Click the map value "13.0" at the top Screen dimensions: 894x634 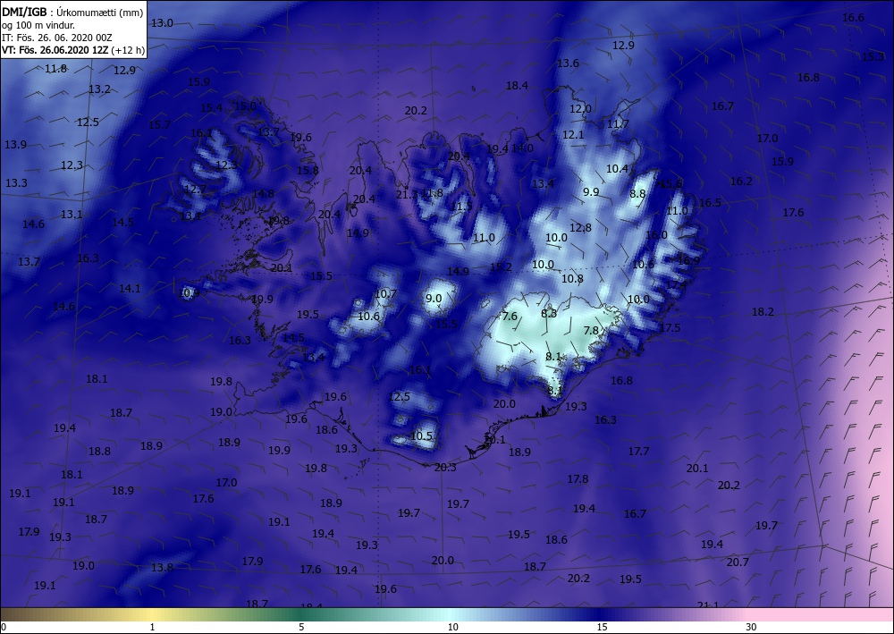[x=162, y=23]
